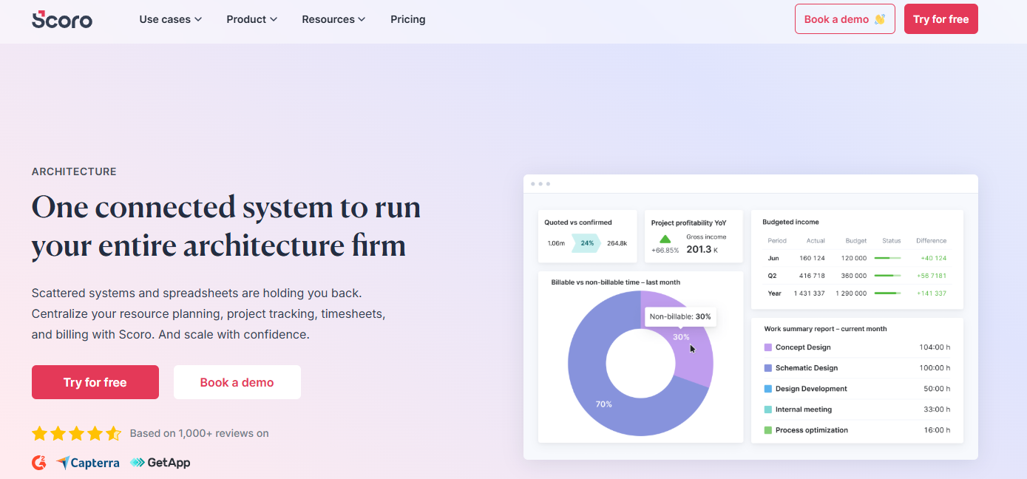Go to the Pricing page
Viewport: 1027px width, 479px height.
click(x=408, y=19)
